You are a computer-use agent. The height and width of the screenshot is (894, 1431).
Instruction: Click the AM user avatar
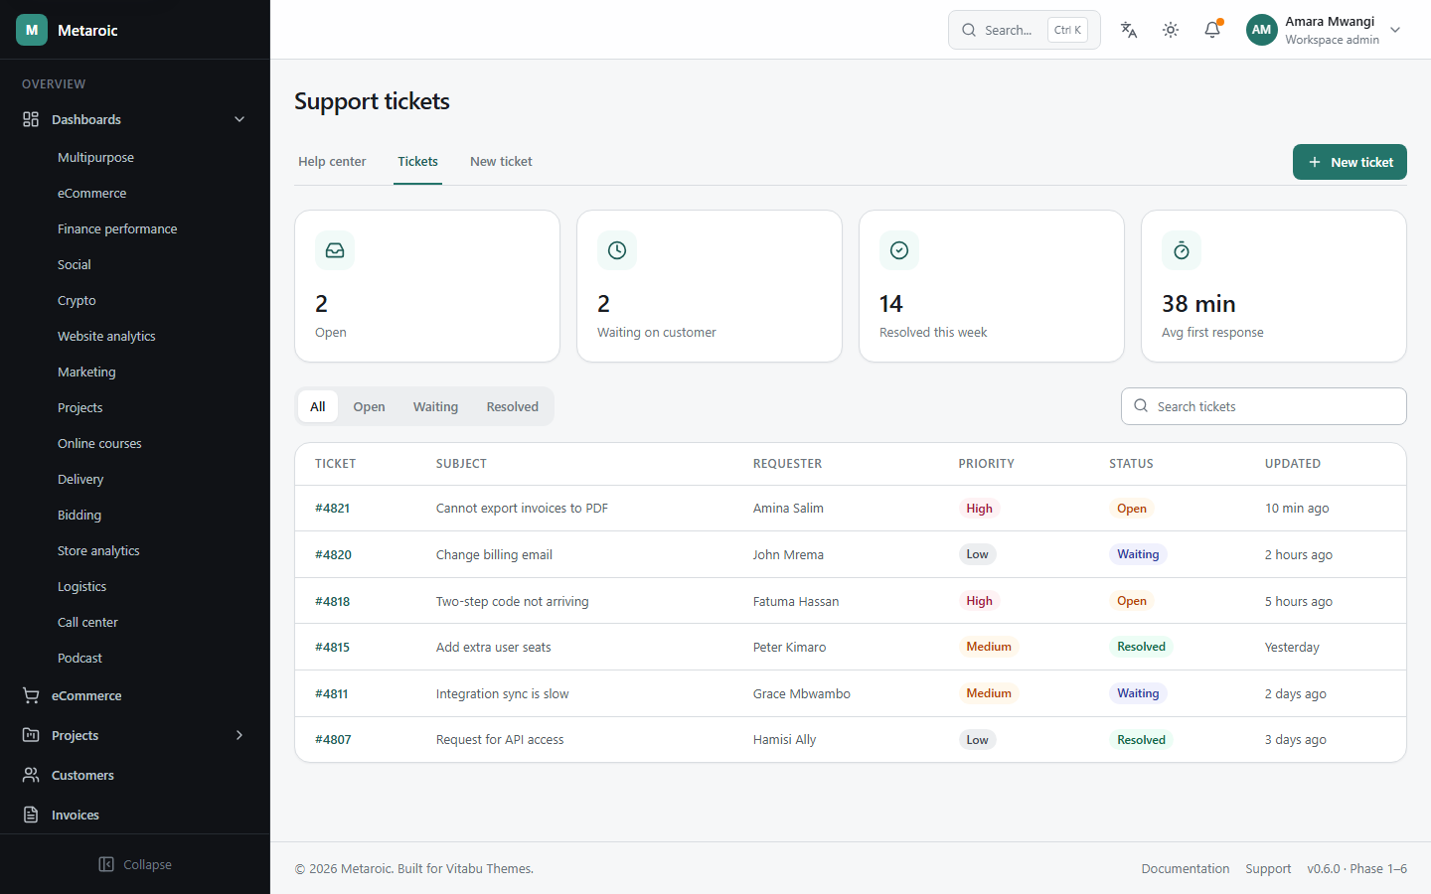click(x=1262, y=30)
